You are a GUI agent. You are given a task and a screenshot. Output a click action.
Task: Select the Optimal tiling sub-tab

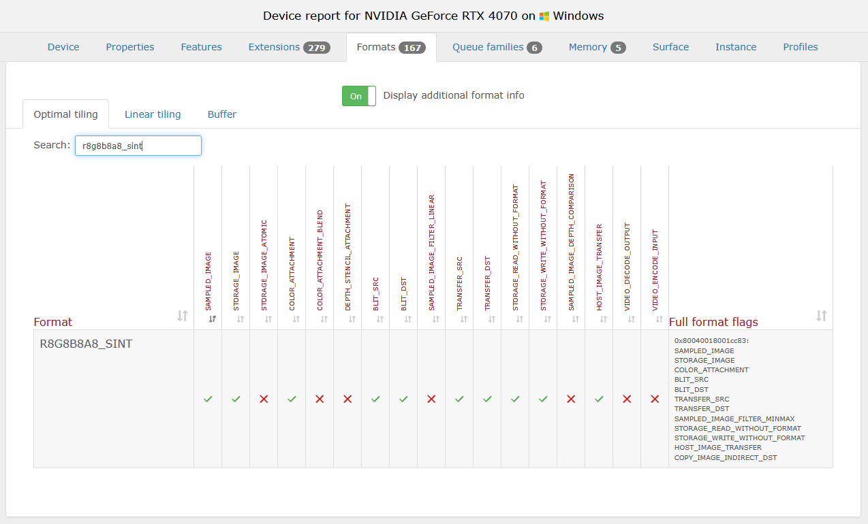pyautogui.click(x=66, y=114)
